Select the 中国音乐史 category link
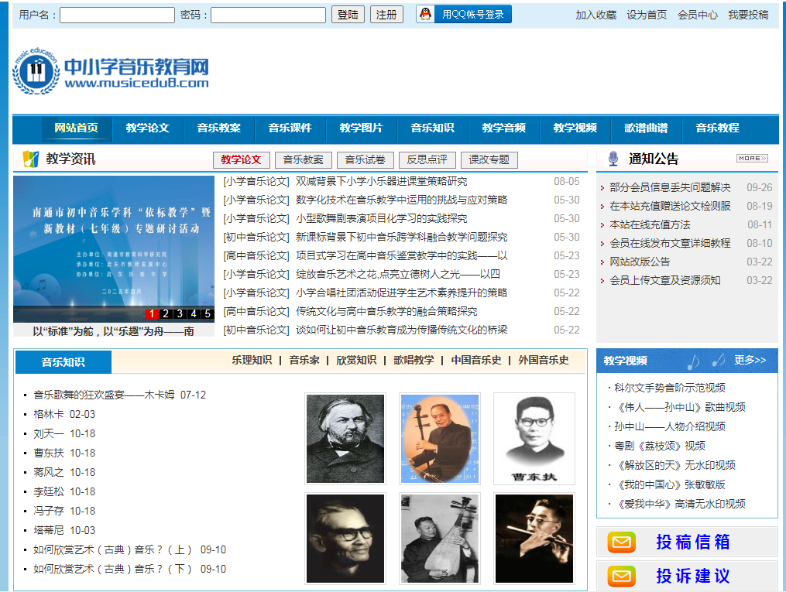786x592 pixels. [x=476, y=361]
